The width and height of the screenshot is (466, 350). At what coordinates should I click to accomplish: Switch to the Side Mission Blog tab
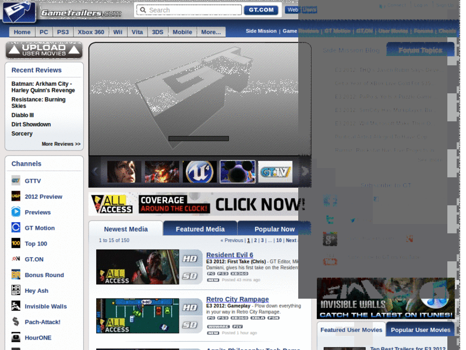(351, 50)
